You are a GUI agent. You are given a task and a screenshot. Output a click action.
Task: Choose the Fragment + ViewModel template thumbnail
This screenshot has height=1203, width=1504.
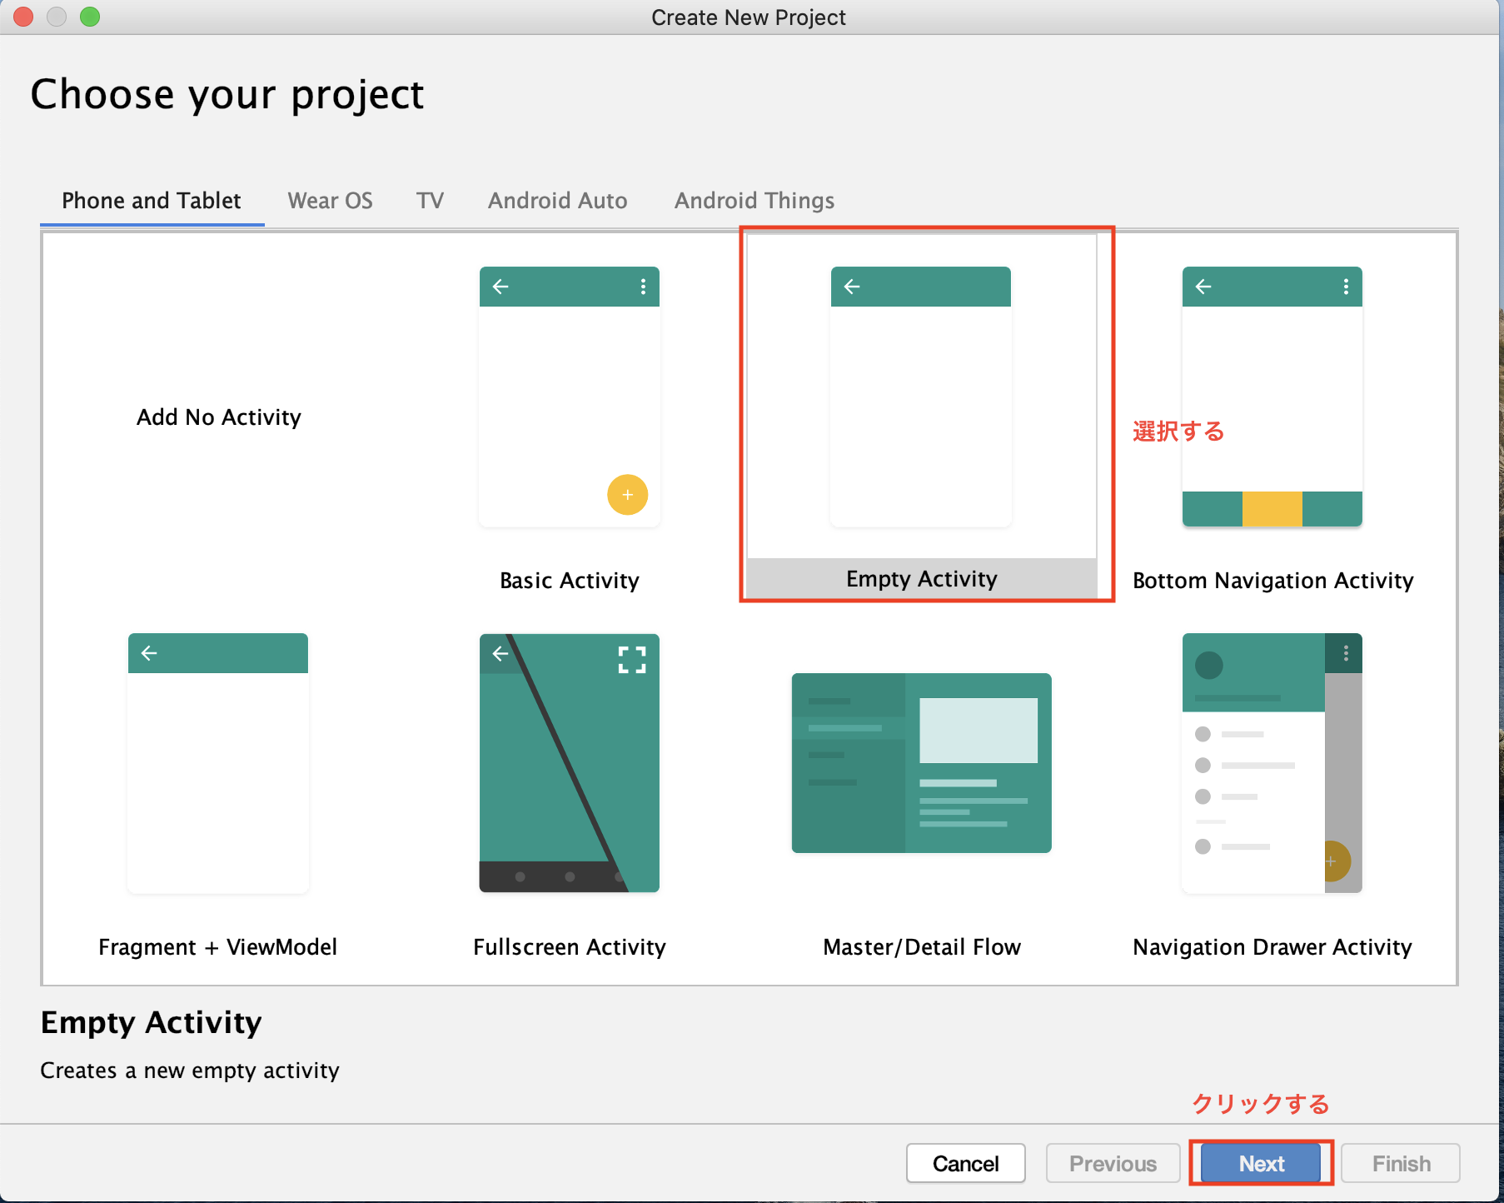[218, 763]
